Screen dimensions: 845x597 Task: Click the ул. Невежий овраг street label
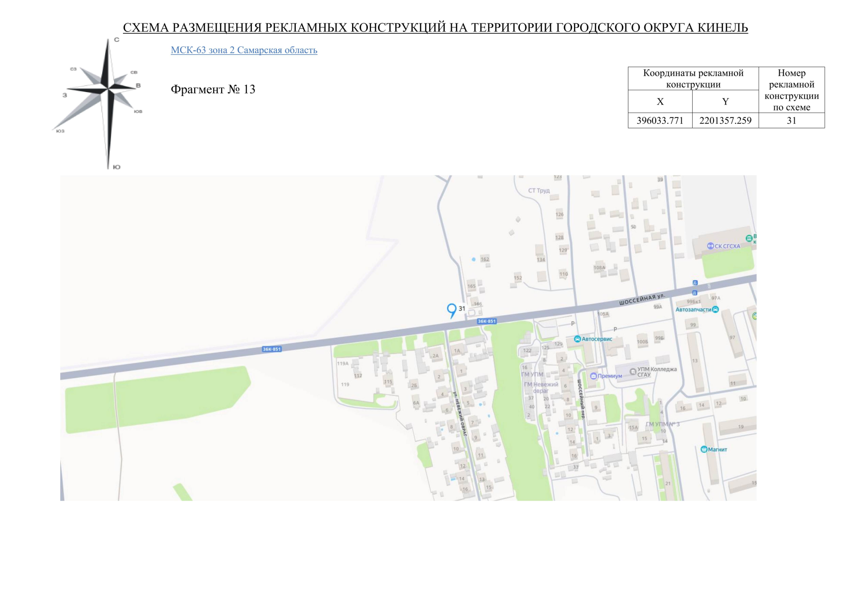pyautogui.click(x=460, y=414)
